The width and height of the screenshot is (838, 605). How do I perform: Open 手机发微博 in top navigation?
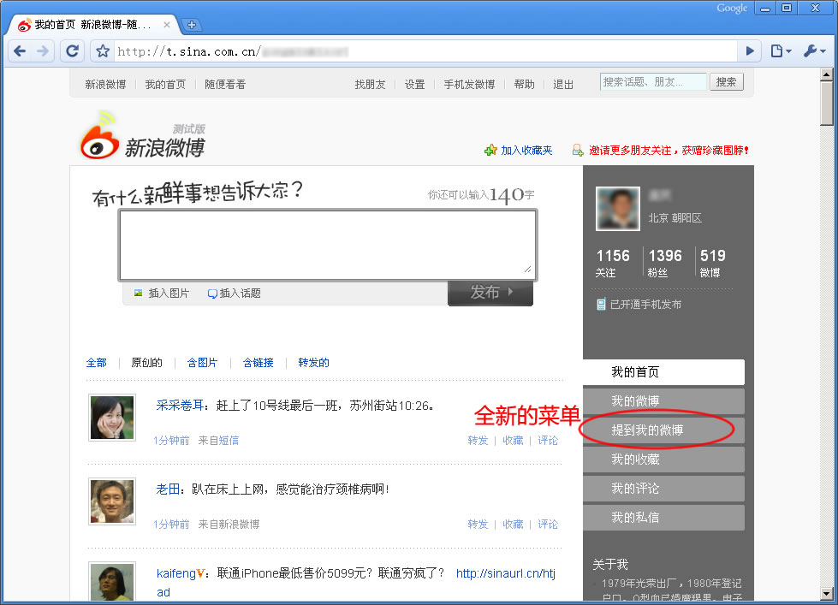[x=469, y=85]
